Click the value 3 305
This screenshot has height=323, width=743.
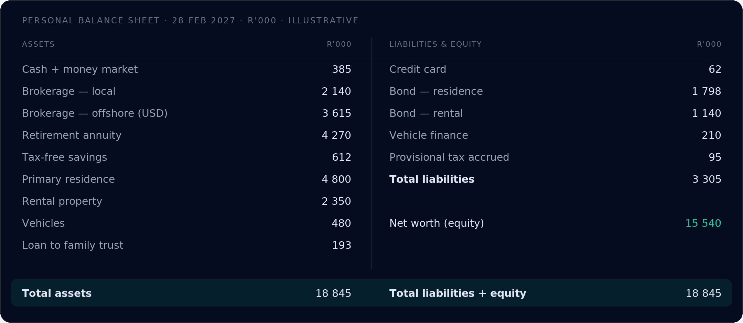click(707, 179)
